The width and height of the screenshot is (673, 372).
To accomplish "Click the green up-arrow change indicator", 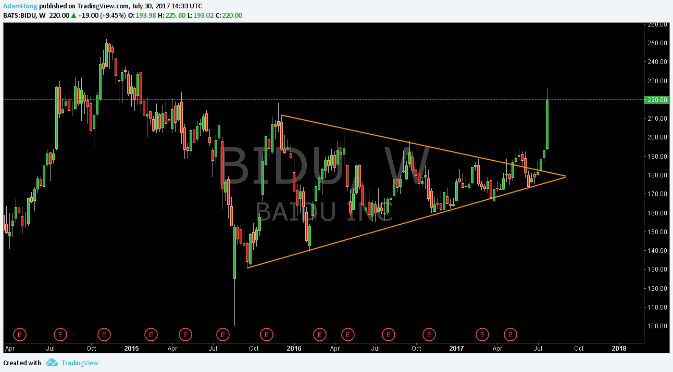I will pos(74,16).
